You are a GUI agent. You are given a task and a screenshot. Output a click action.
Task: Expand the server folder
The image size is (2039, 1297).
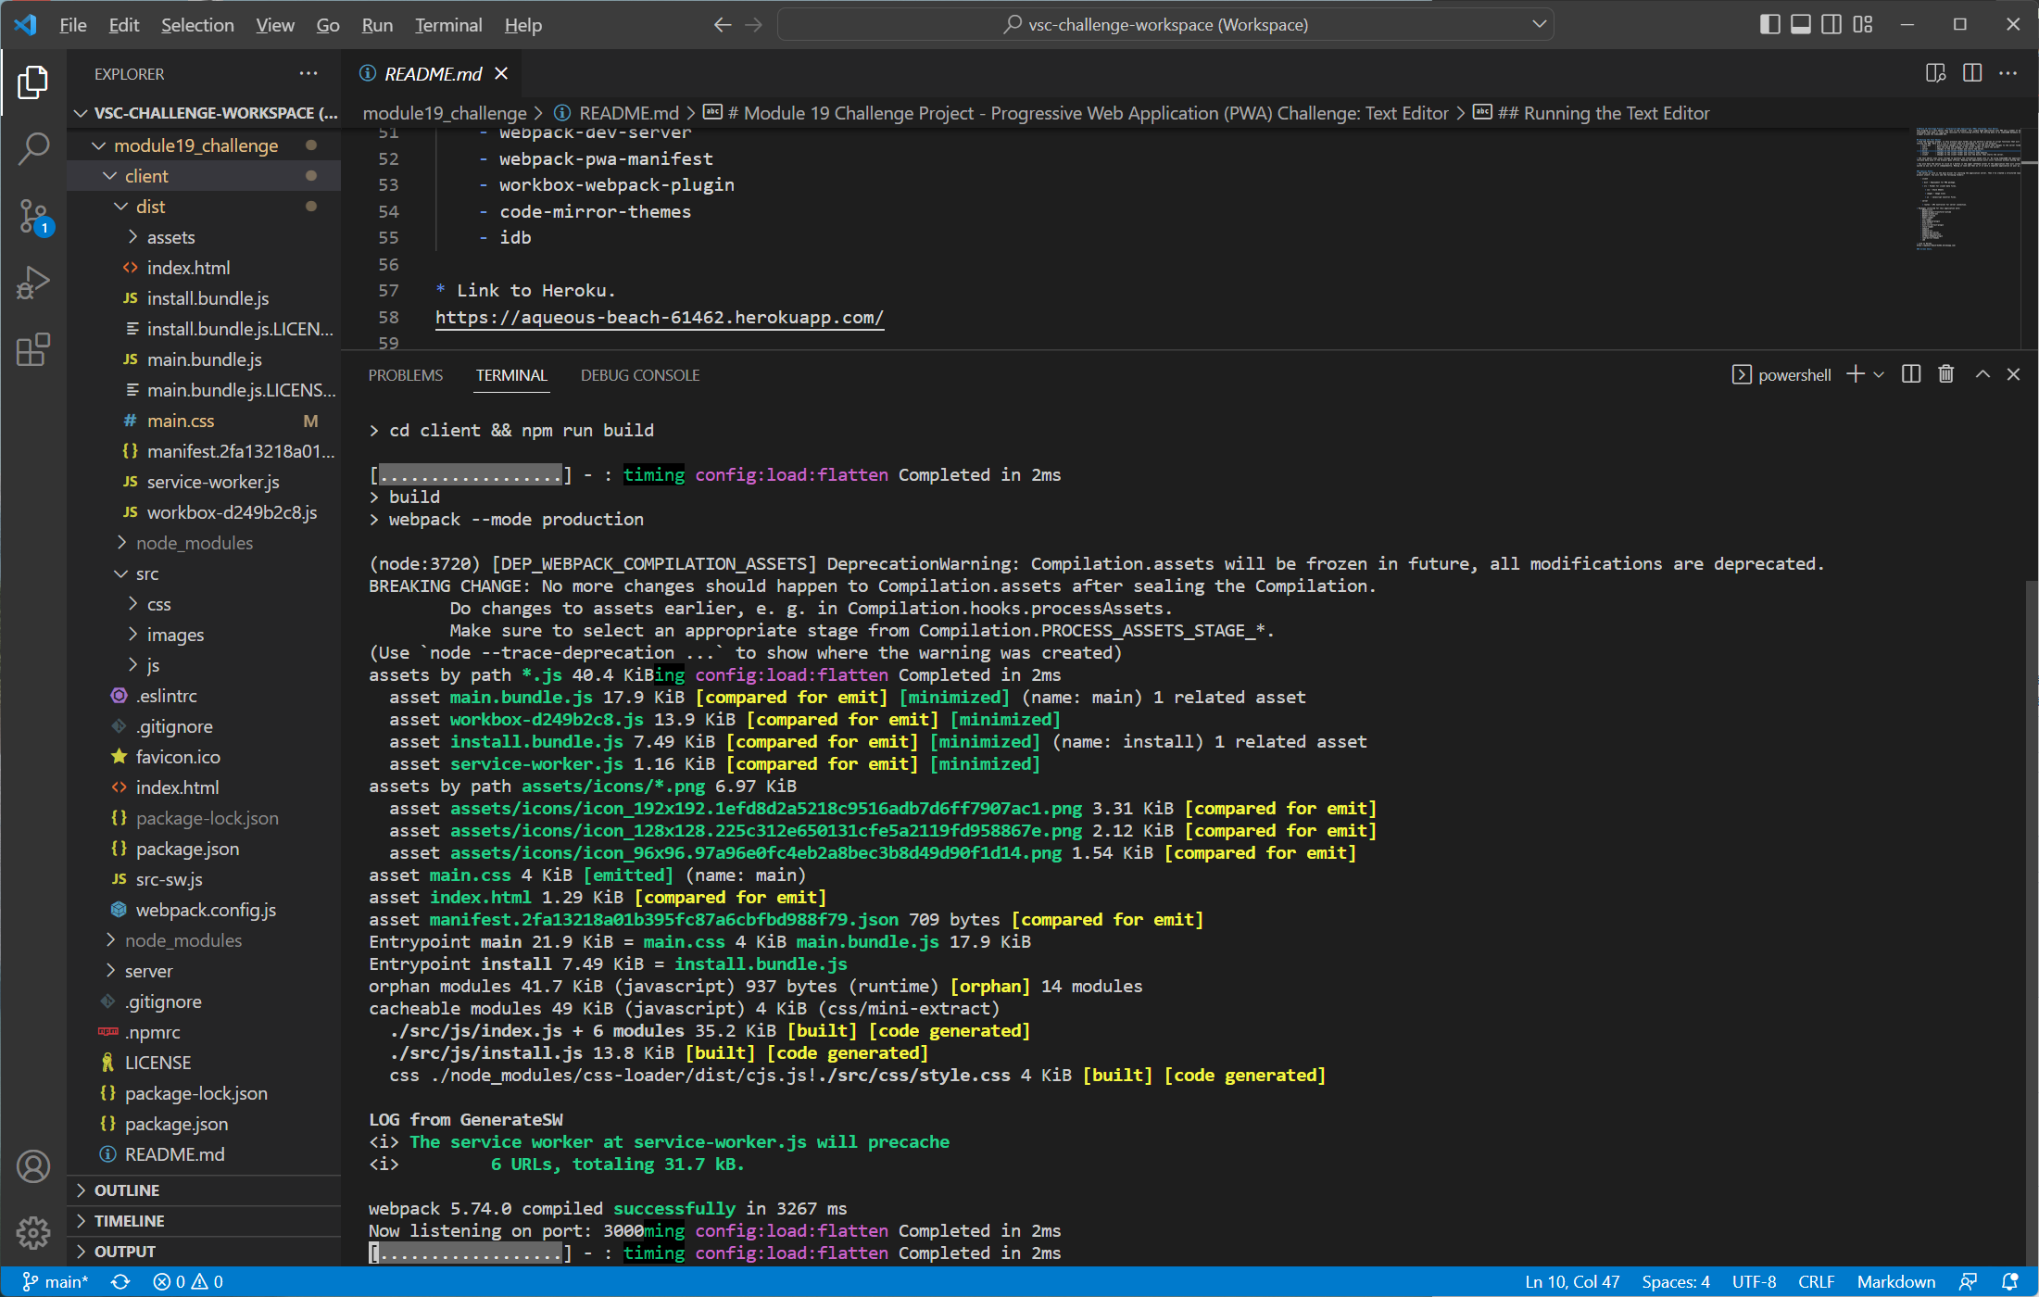coord(148,971)
